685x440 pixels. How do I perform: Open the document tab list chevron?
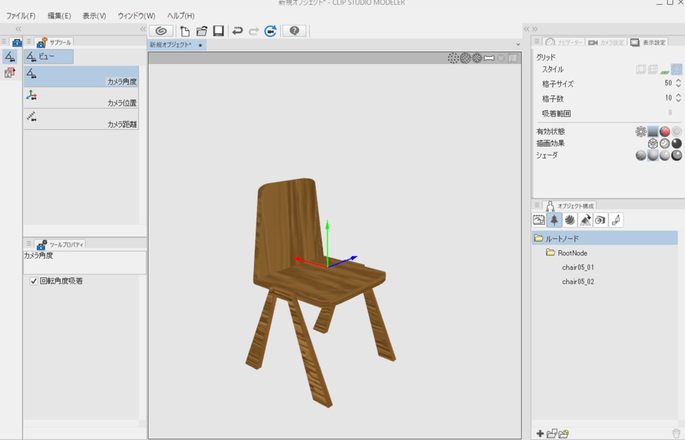point(518,45)
